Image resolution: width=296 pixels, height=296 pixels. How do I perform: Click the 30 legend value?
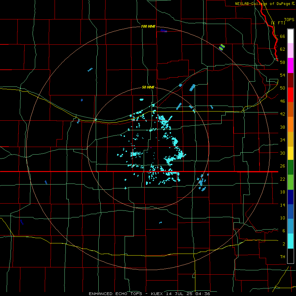tap(283, 153)
